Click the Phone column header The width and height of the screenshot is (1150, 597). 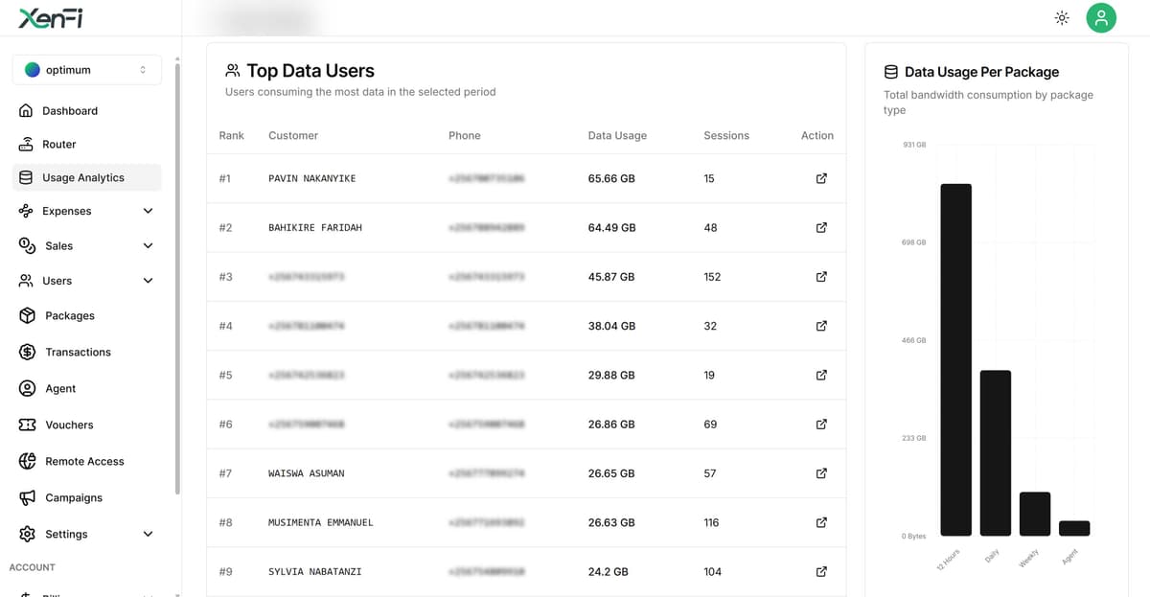tap(465, 136)
